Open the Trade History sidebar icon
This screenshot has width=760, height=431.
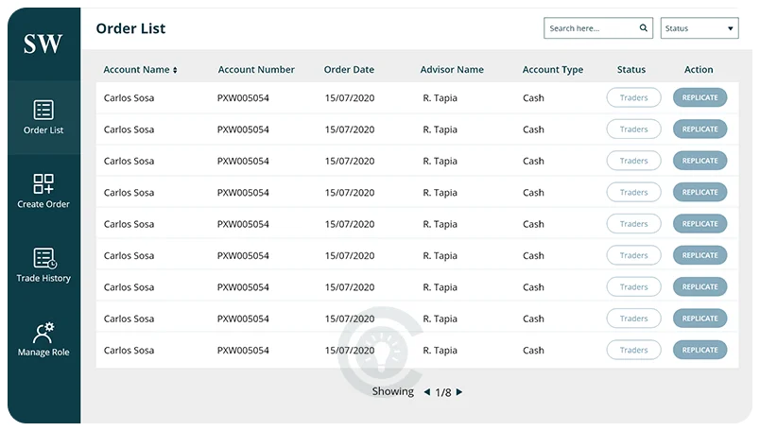[x=44, y=258]
